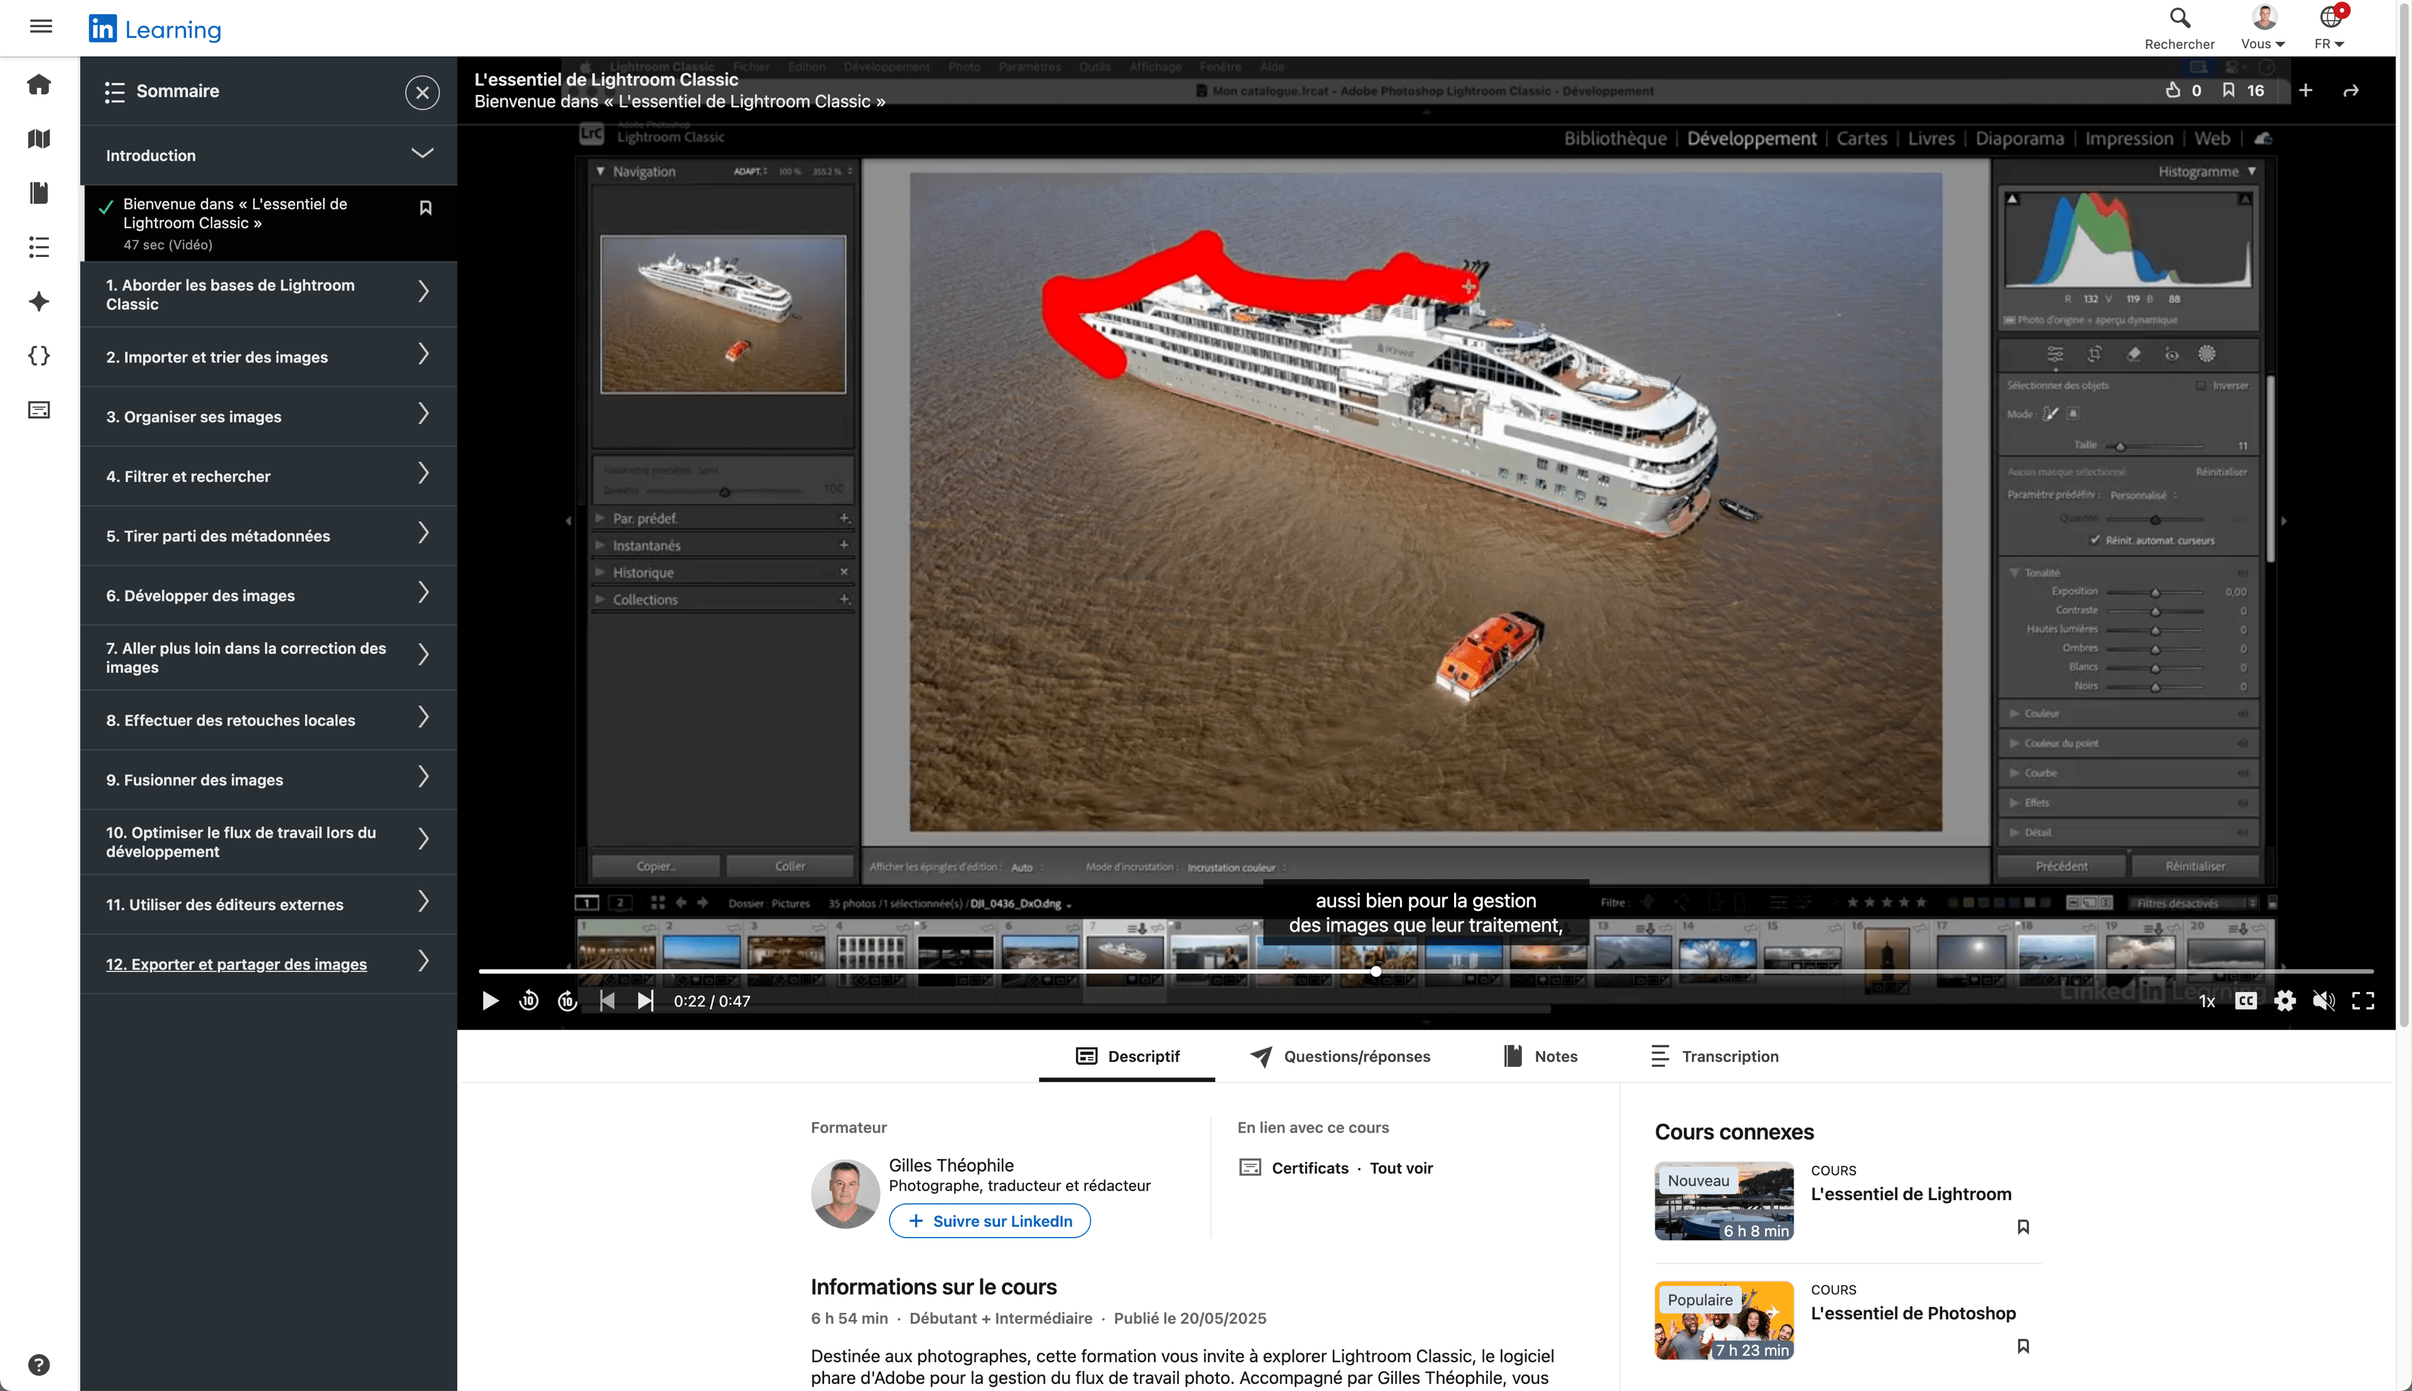Switch to the Questions/réponses tab
This screenshot has height=1391, width=2412.
pos(1340,1056)
